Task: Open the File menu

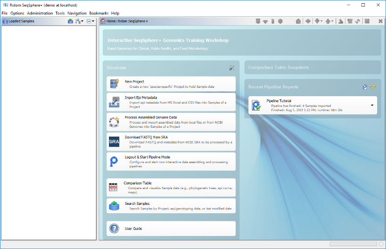Action: 5,13
